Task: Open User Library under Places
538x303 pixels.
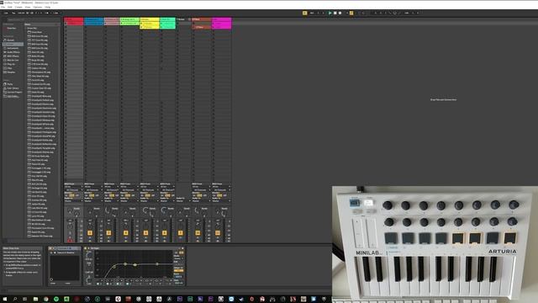Action: pos(13,88)
